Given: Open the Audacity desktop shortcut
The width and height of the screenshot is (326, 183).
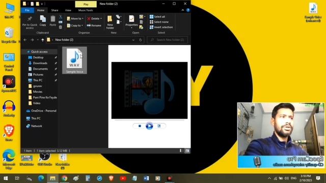Looking at the screenshot, I should pos(9,108).
